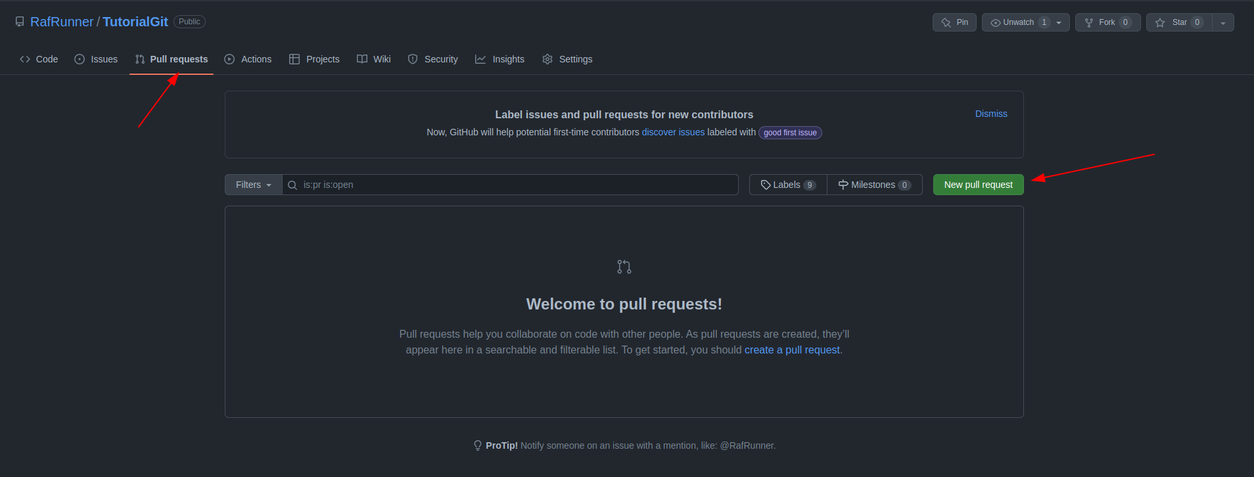The width and height of the screenshot is (1254, 477).
Task: Click the ProTip lightbulb icon
Action: 478,445
